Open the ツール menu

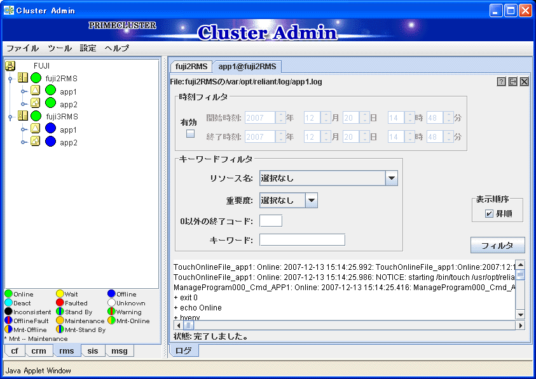coord(60,48)
